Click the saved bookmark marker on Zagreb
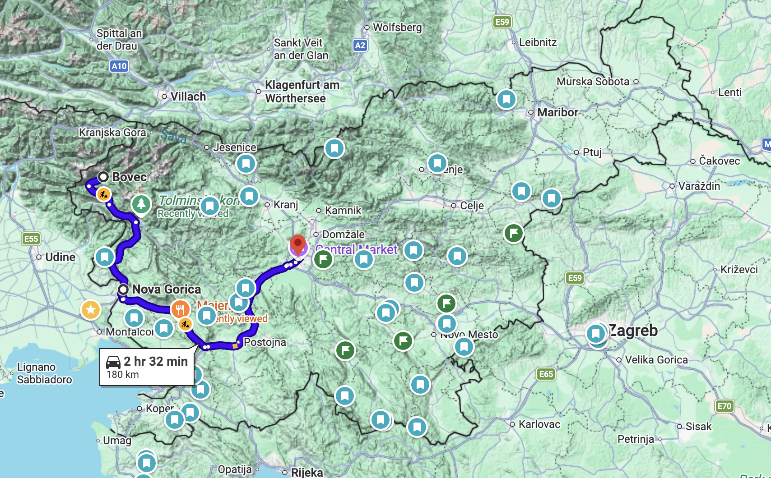The height and width of the screenshot is (478, 771). (596, 334)
